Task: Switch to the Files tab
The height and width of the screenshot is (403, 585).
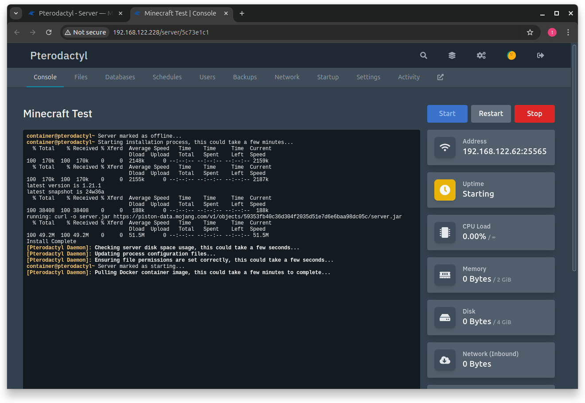Action: 81,77
